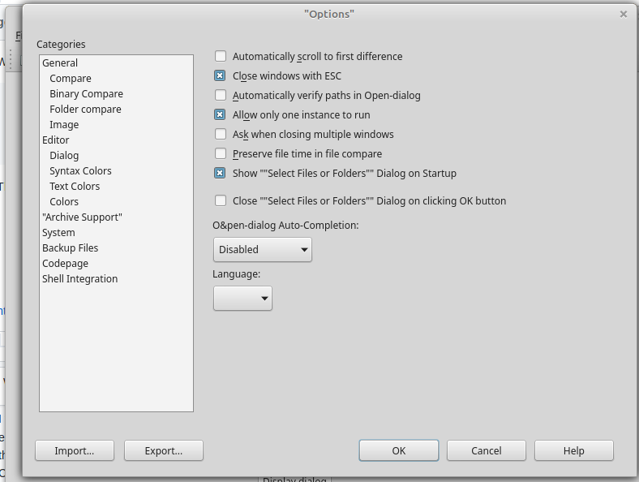Open Text Colors settings

pyautogui.click(x=75, y=187)
